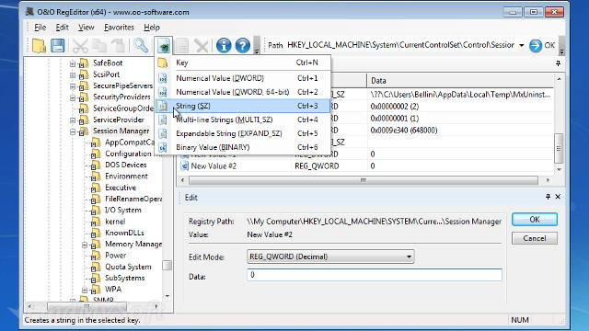This screenshot has height=331, width=589.
Task: Click the Delete X toolbar icon
Action: [x=202, y=46]
